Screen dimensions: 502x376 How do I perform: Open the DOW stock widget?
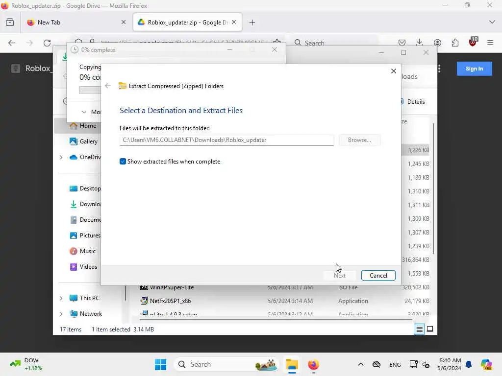tap(26, 364)
